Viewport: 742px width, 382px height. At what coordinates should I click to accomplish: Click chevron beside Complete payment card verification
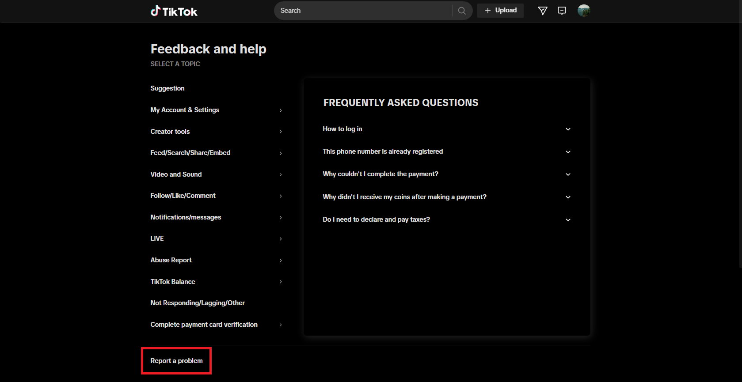pos(281,325)
